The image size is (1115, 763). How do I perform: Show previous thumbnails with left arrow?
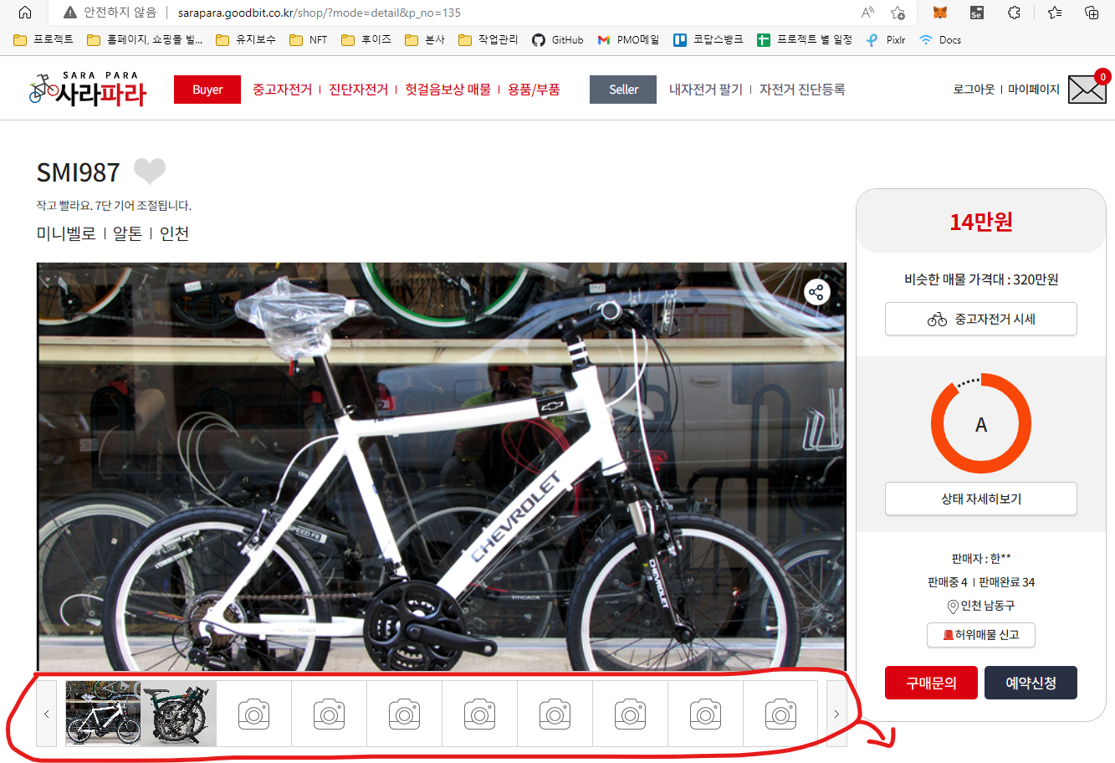47,714
